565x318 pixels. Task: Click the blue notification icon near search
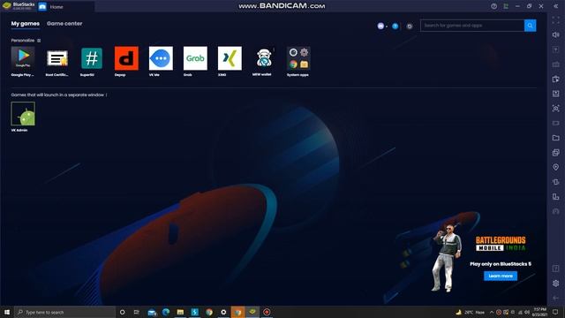point(395,26)
